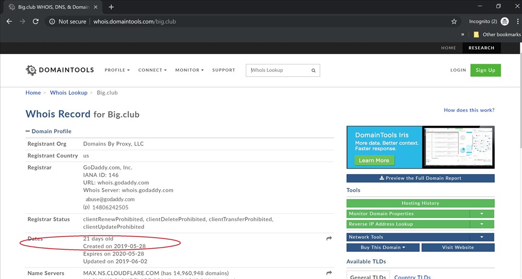Viewport: 522px width, 279px height.
Task: Click the green Sign Up button
Action: (485, 70)
